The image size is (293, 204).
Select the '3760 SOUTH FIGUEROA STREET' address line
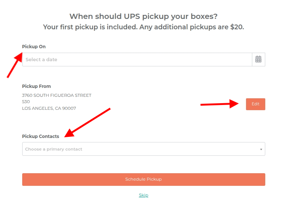pyautogui.click(x=57, y=95)
